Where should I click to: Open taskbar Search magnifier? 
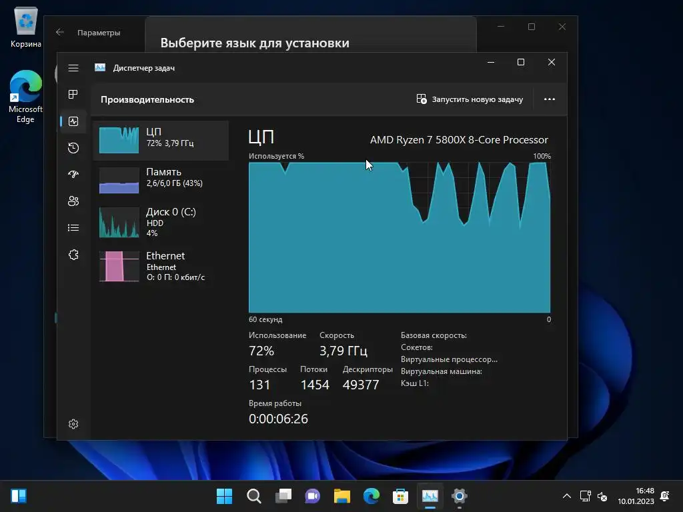pyautogui.click(x=254, y=496)
